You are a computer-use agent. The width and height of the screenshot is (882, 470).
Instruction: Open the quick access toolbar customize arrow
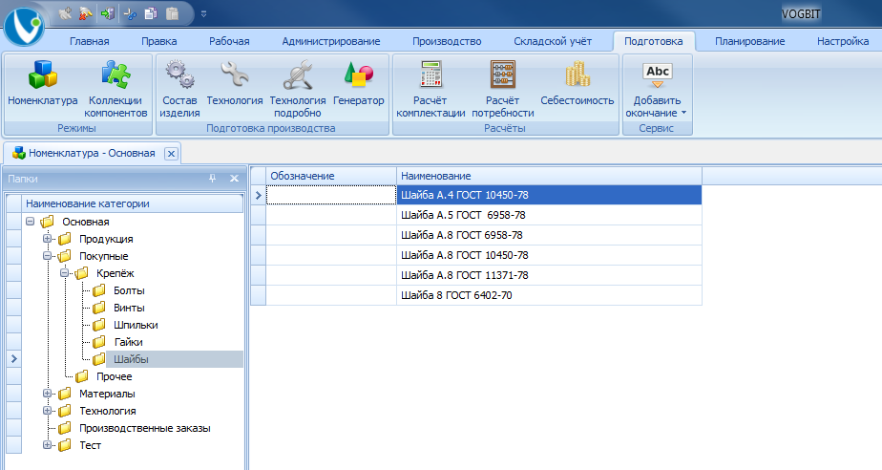point(203,14)
